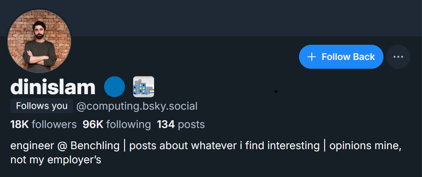Open the three-dots more options menu

click(398, 57)
